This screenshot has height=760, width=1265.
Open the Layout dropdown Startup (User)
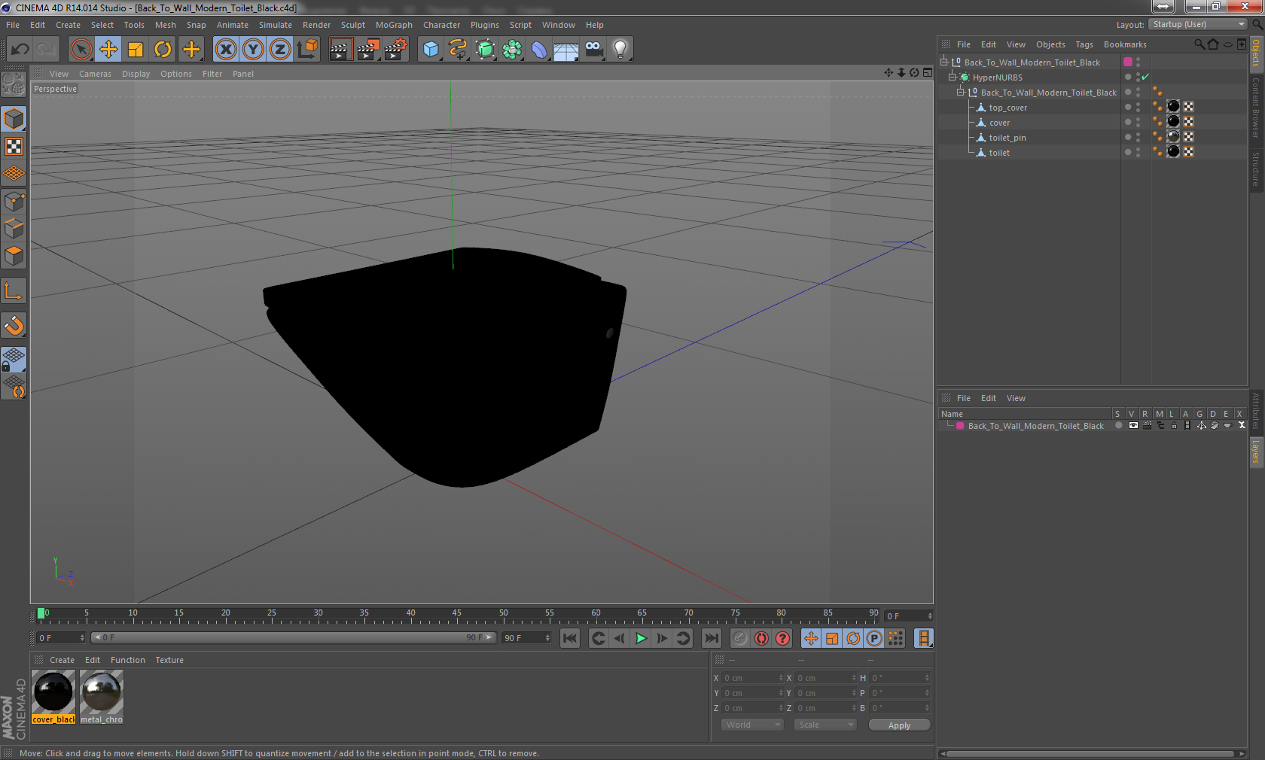[x=1198, y=24]
